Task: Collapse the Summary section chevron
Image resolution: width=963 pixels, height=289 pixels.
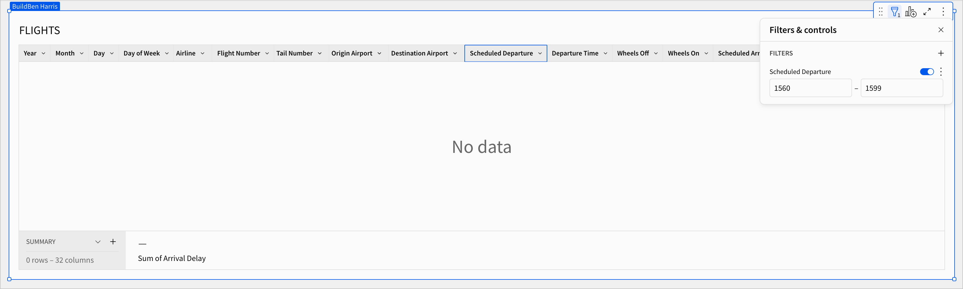Action: pyautogui.click(x=98, y=242)
